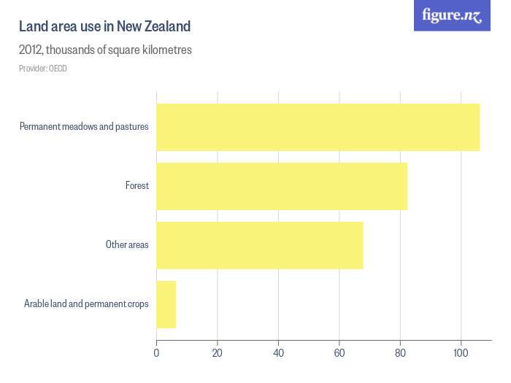Click the Other areas bar
Viewport: 511px width, 383px height.
[259, 245]
